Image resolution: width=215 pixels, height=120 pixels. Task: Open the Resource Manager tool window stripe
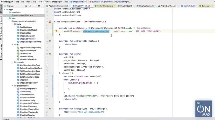click(1, 52)
